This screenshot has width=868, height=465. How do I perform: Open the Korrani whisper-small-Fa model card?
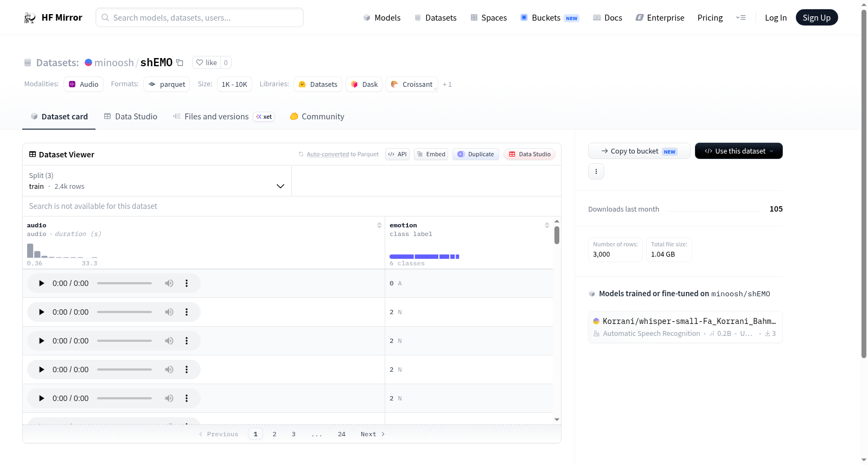click(685, 327)
